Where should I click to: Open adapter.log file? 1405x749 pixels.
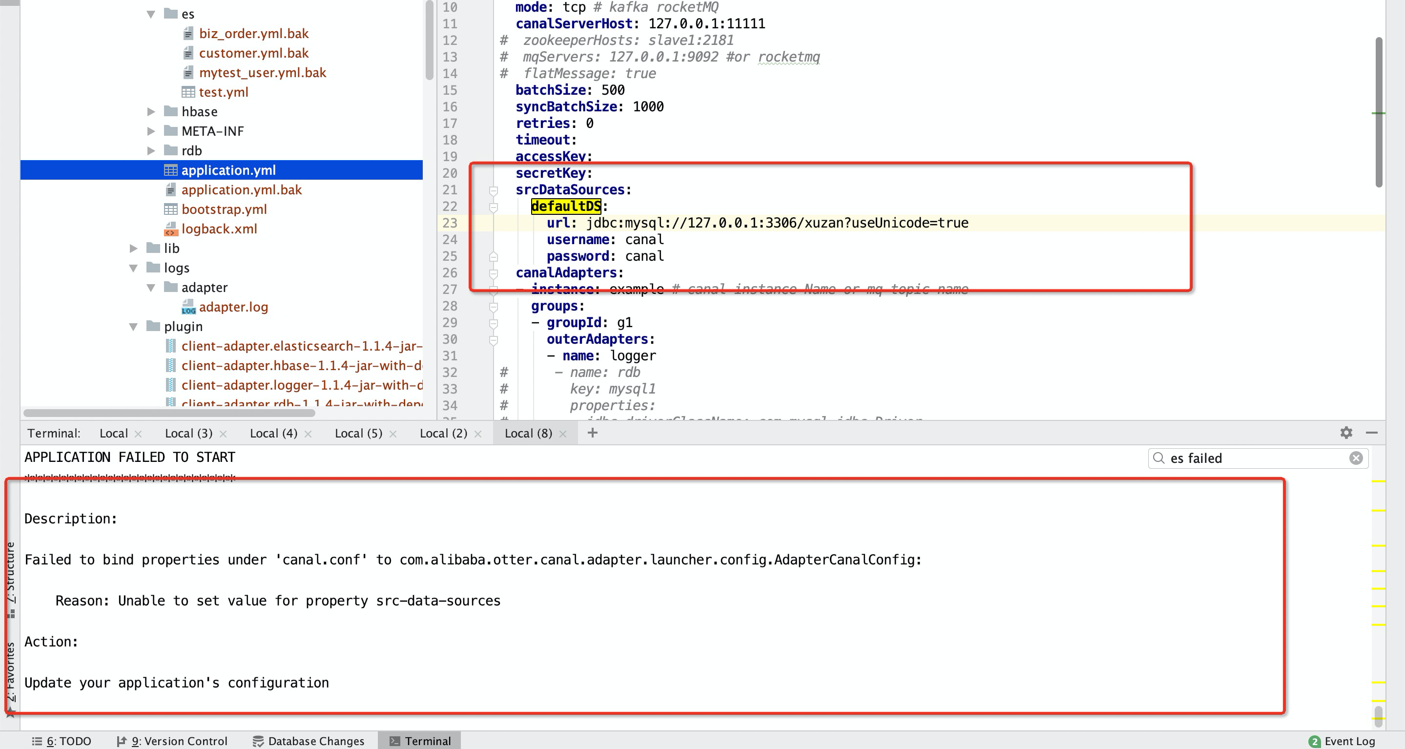233,307
